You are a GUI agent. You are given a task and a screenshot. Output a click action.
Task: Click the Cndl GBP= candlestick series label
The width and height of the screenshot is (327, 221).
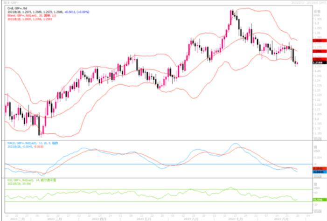[17, 8]
